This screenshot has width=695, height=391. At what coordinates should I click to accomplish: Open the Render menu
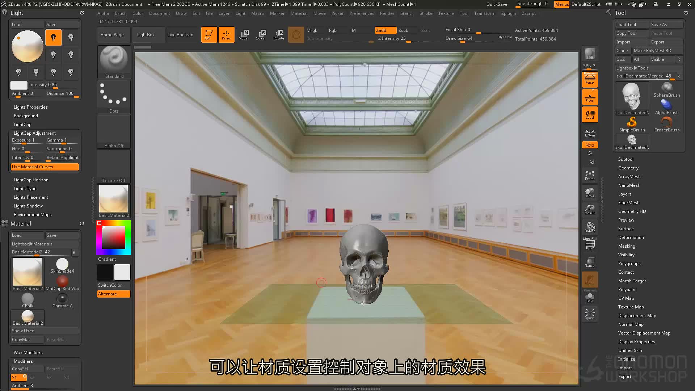(x=387, y=13)
